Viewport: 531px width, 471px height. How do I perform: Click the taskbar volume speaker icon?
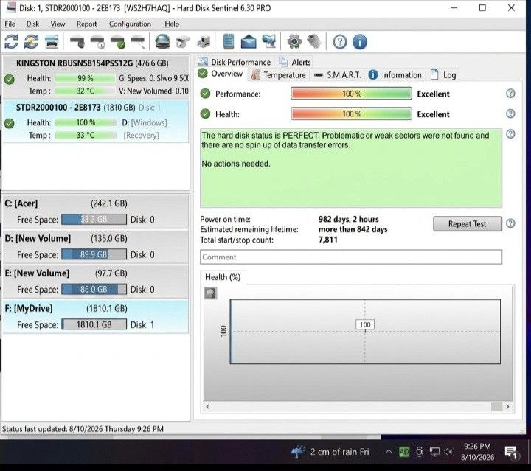coord(448,451)
